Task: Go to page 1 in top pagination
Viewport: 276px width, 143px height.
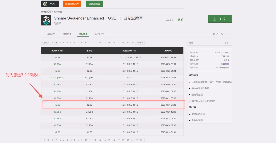Action: tap(52, 43)
